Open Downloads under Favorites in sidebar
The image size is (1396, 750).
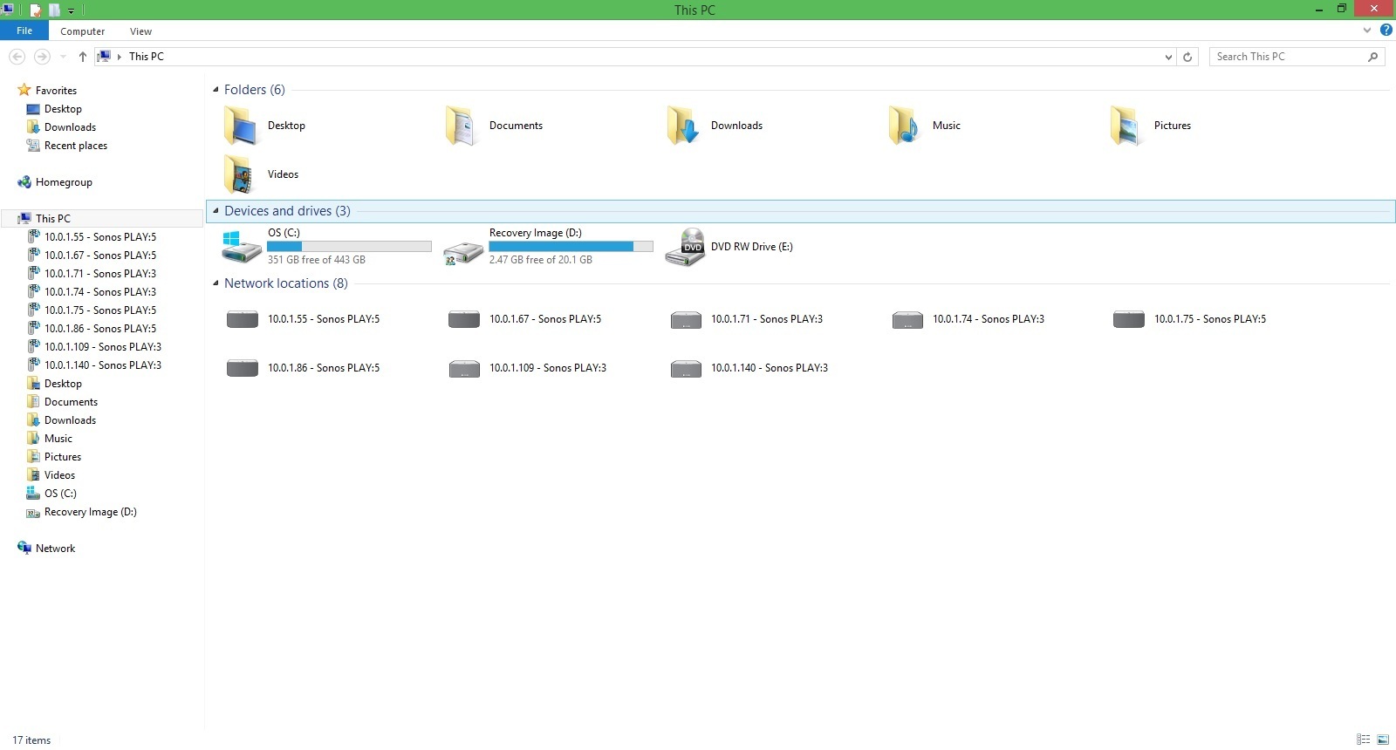click(x=70, y=127)
